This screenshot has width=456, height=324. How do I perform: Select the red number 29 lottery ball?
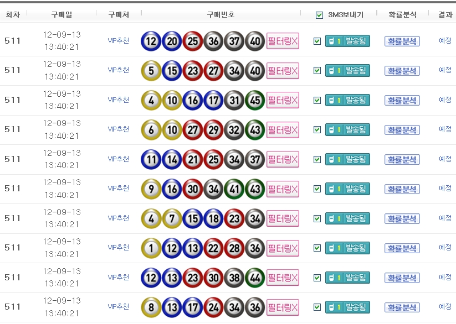tap(213, 129)
